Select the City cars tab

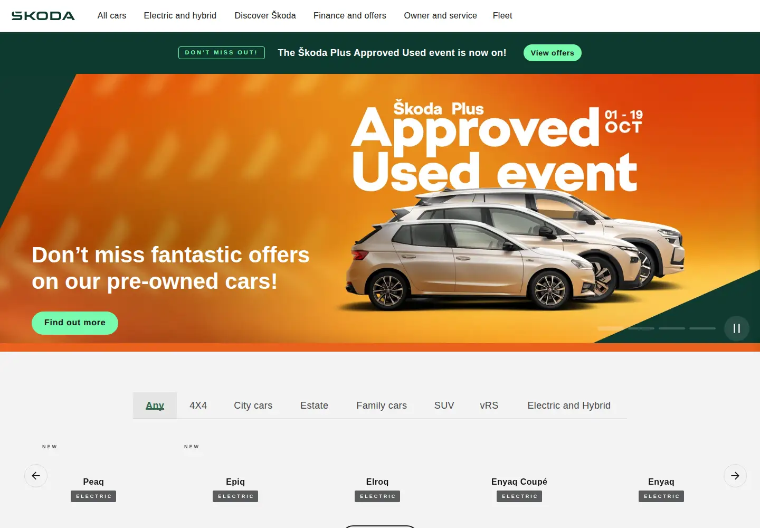pyautogui.click(x=253, y=406)
